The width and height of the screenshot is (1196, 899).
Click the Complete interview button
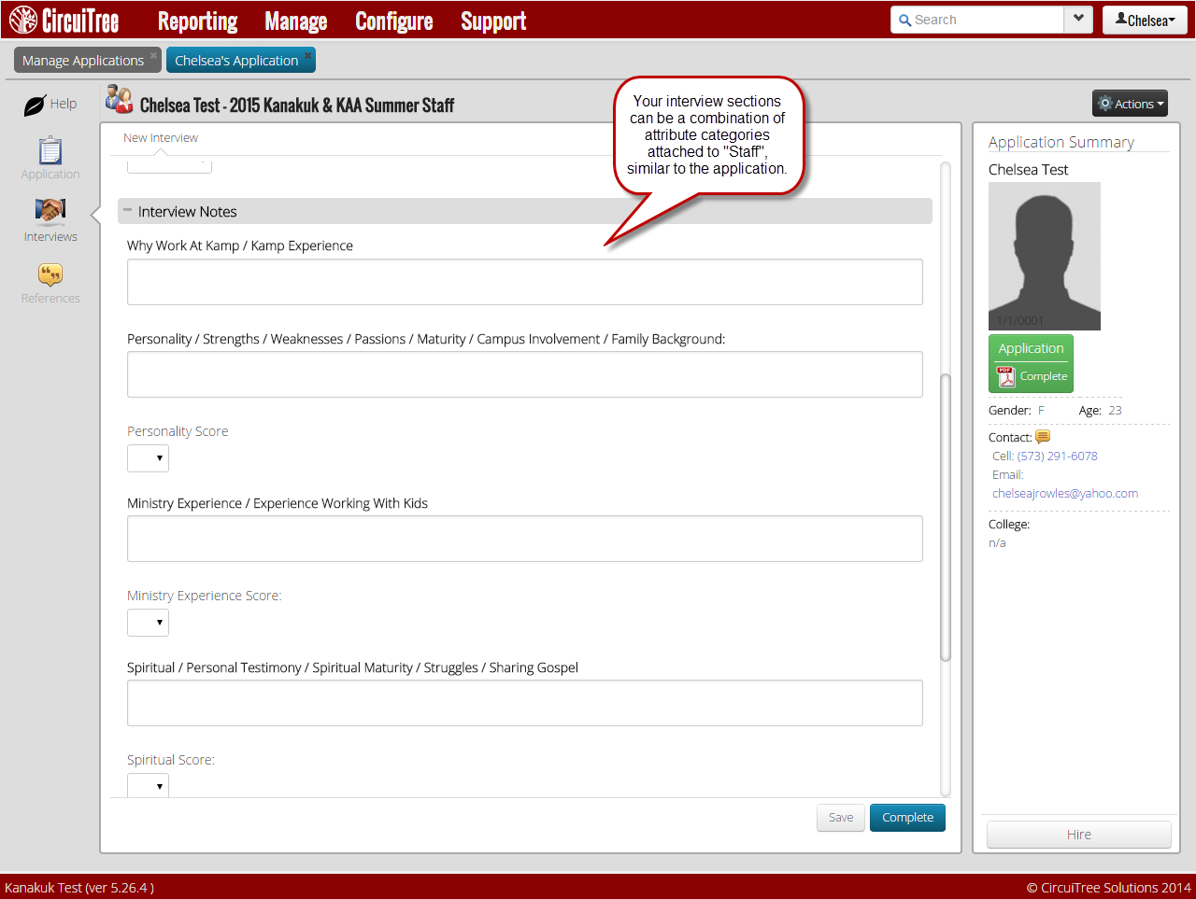907,818
